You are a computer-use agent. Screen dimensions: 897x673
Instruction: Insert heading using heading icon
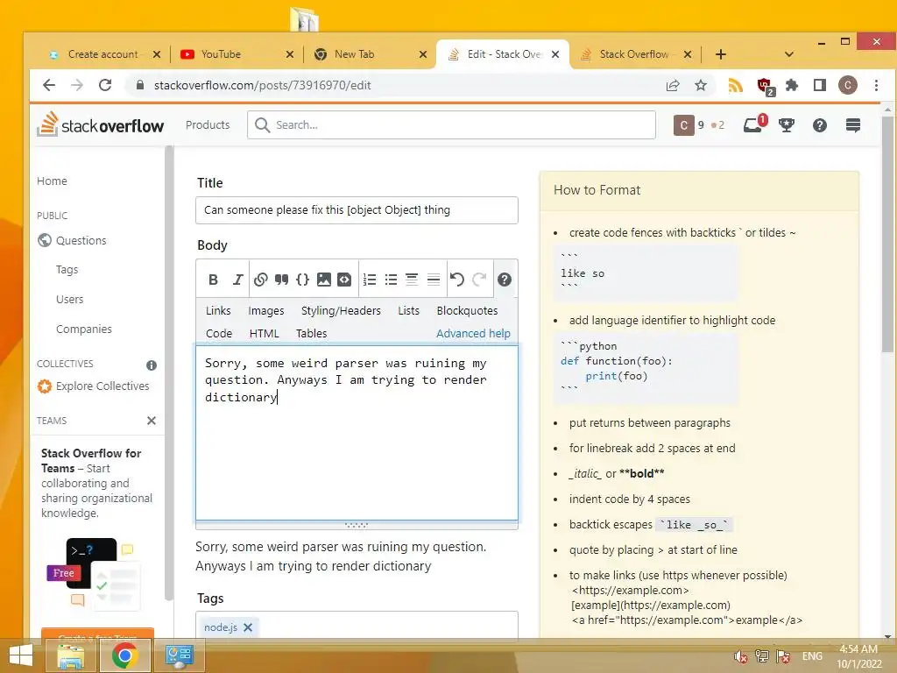click(x=412, y=280)
